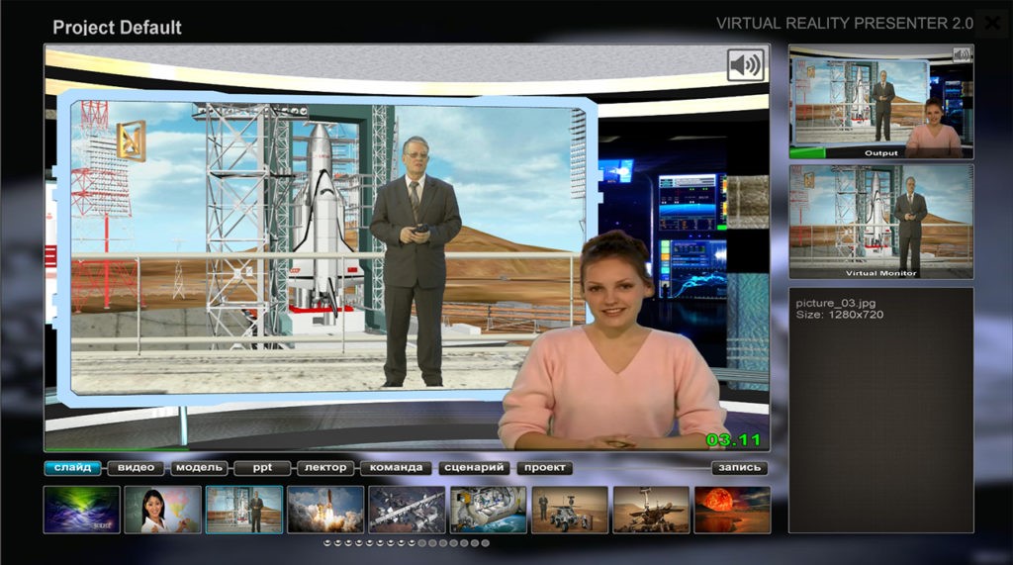
Task: Click the golden muted-speaker icon on the slide
Action: coord(131,140)
